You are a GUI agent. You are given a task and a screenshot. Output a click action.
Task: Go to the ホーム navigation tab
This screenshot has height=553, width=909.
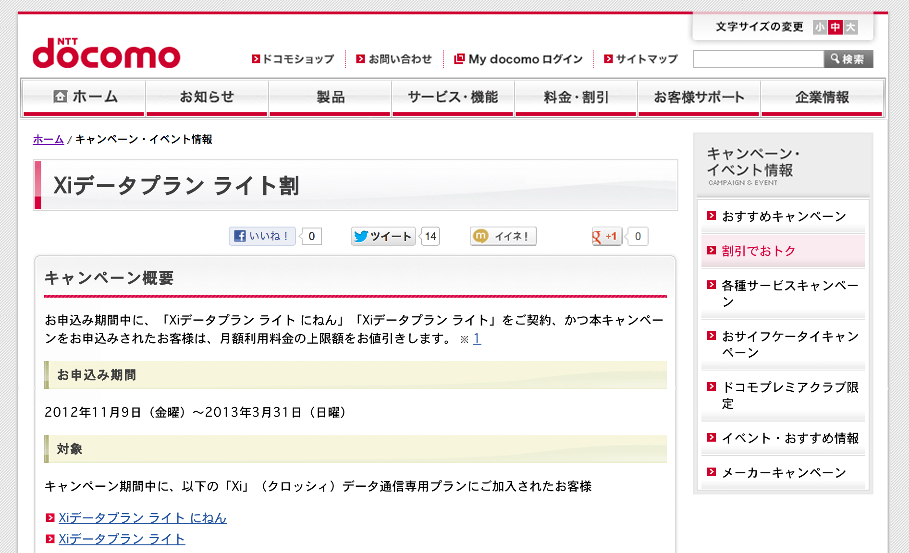[84, 98]
